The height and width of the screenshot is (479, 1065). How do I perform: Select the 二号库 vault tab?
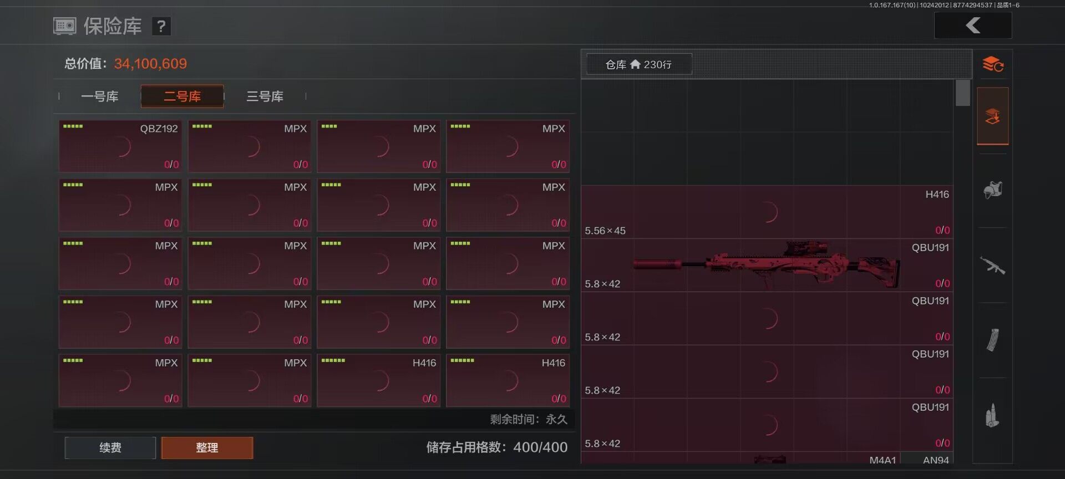182,96
